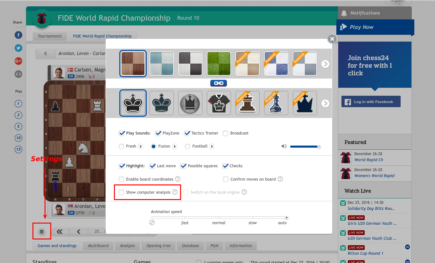Share on Facebook via sidebar icon
The width and height of the screenshot is (435, 263).
(x=18, y=35)
